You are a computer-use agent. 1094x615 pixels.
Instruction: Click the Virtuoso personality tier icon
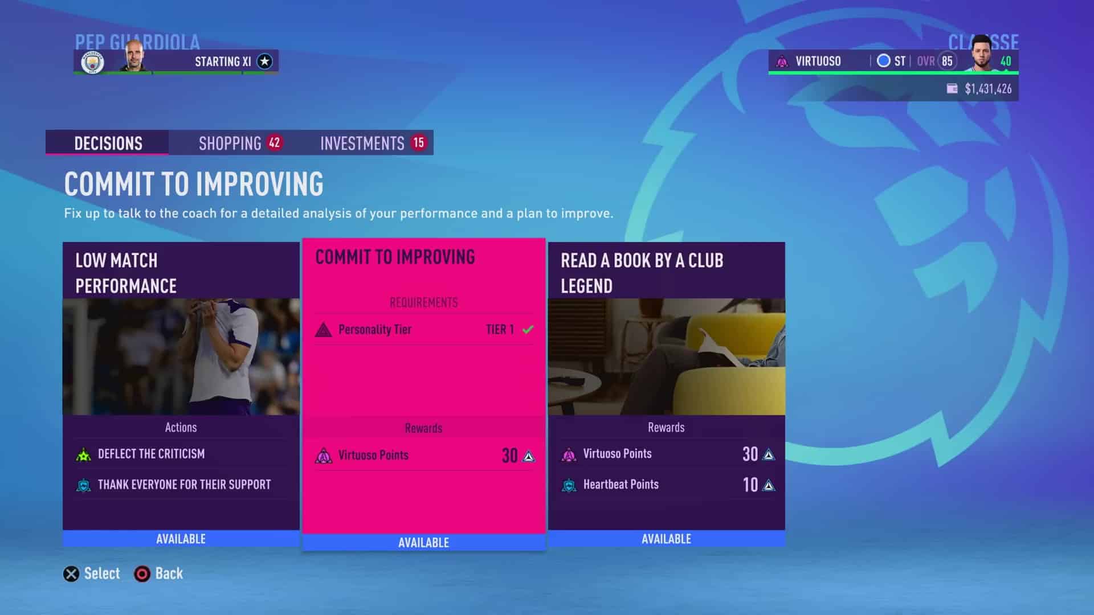click(324, 330)
